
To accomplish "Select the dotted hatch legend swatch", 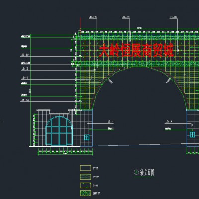I will pyautogui.click(x=85, y=177).
